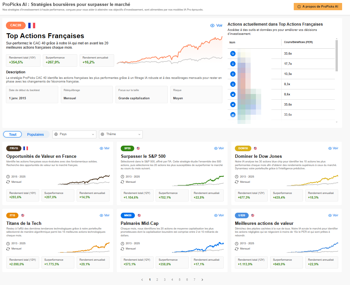
Task: Click the rebalance icon in Surpasser le S&P 500 card
Action: 122,182
